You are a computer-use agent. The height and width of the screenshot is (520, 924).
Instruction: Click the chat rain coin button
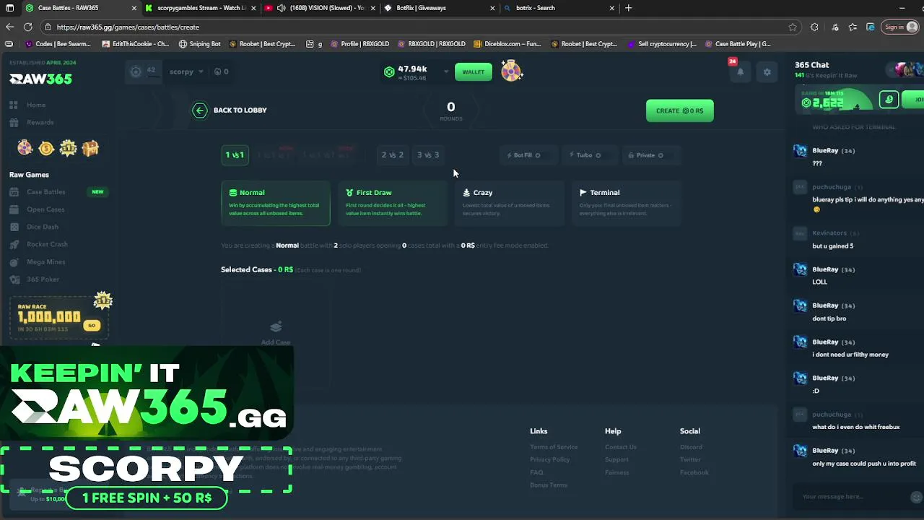889,100
